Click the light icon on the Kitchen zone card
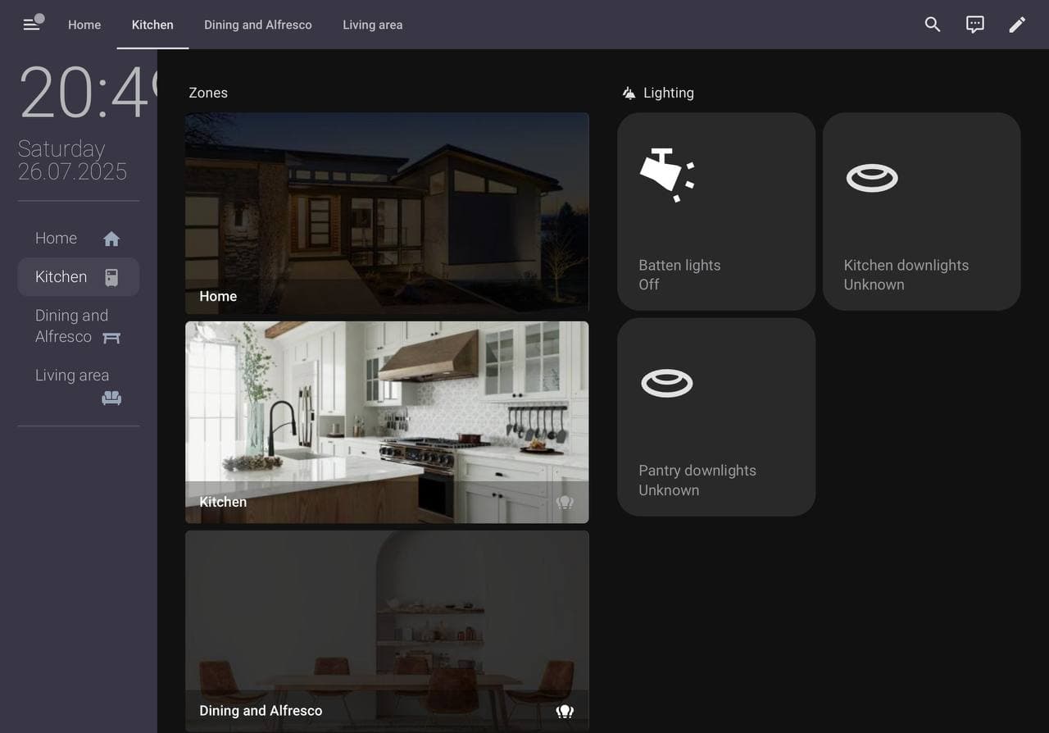1049x733 pixels. [565, 502]
